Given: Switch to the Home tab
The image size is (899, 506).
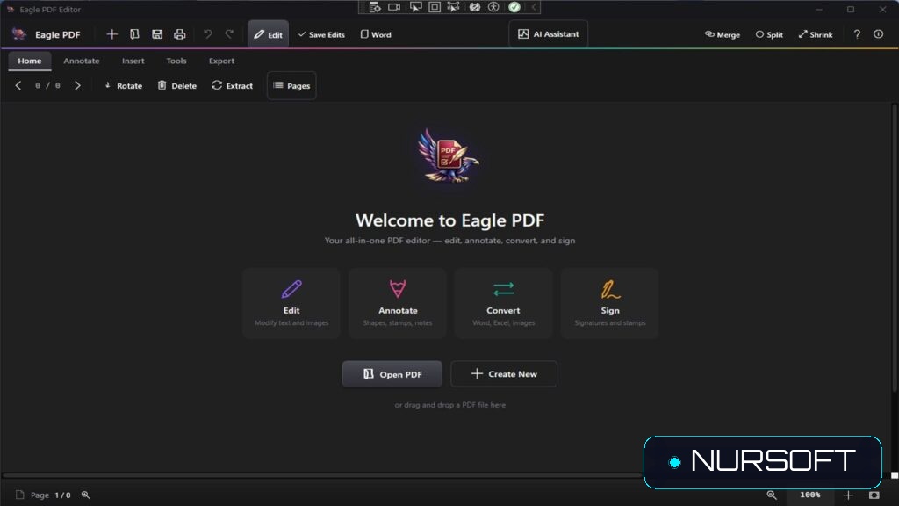Looking at the screenshot, I should 30,61.
